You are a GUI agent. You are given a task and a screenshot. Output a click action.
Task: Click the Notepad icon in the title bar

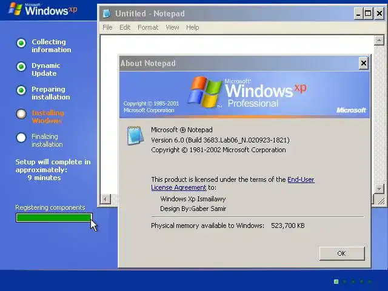[107, 13]
